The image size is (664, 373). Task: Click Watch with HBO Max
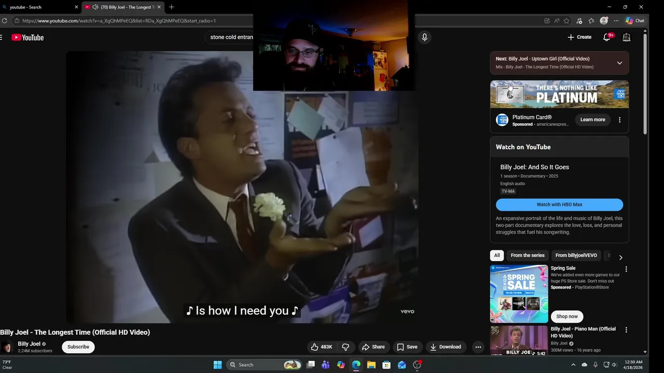tap(559, 205)
